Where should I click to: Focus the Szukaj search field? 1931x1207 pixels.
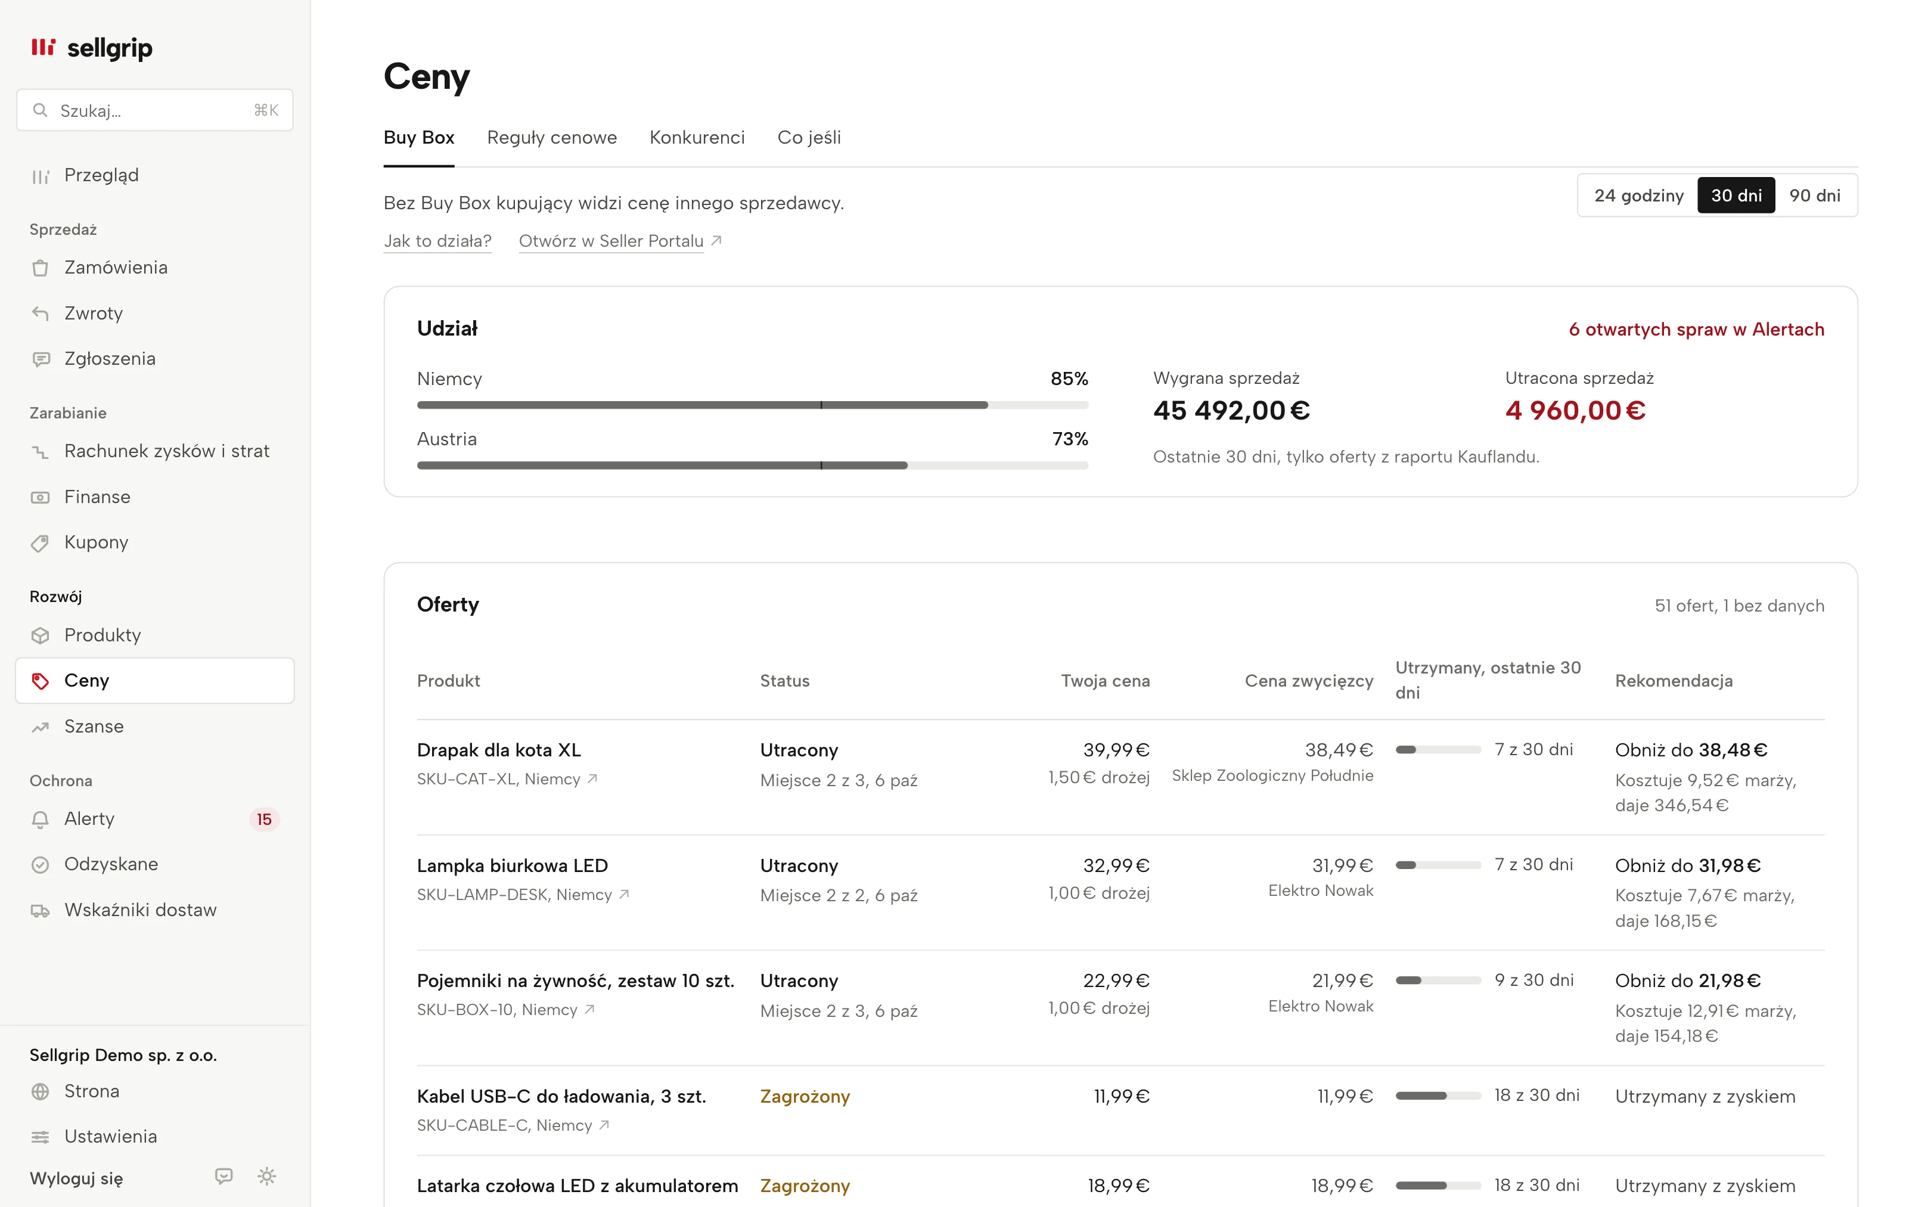(155, 110)
